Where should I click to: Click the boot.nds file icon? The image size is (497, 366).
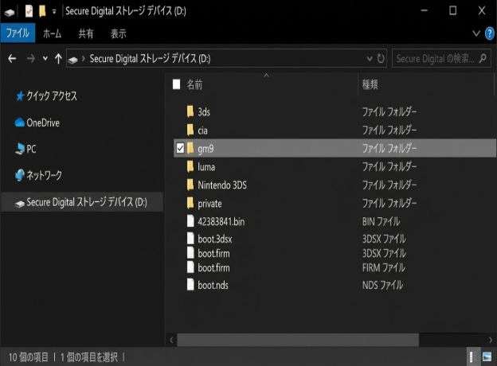[190, 285]
